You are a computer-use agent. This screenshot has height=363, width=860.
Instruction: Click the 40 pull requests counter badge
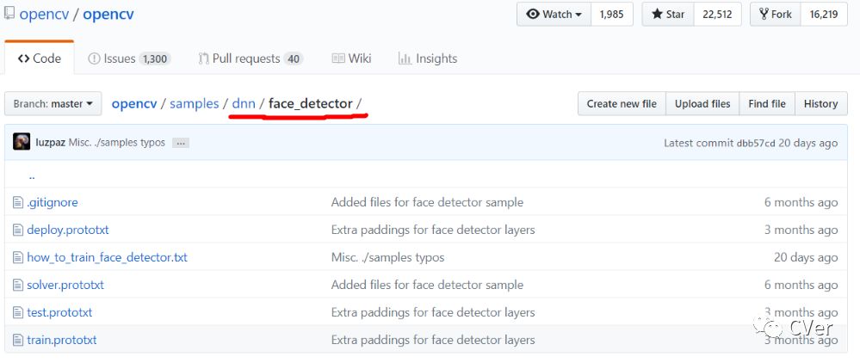coord(294,58)
